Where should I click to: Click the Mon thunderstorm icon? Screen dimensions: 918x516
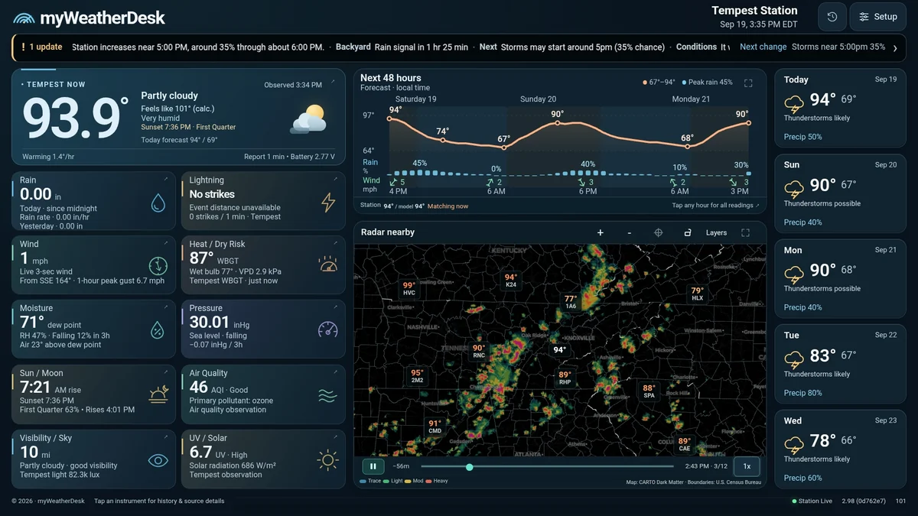794,274
